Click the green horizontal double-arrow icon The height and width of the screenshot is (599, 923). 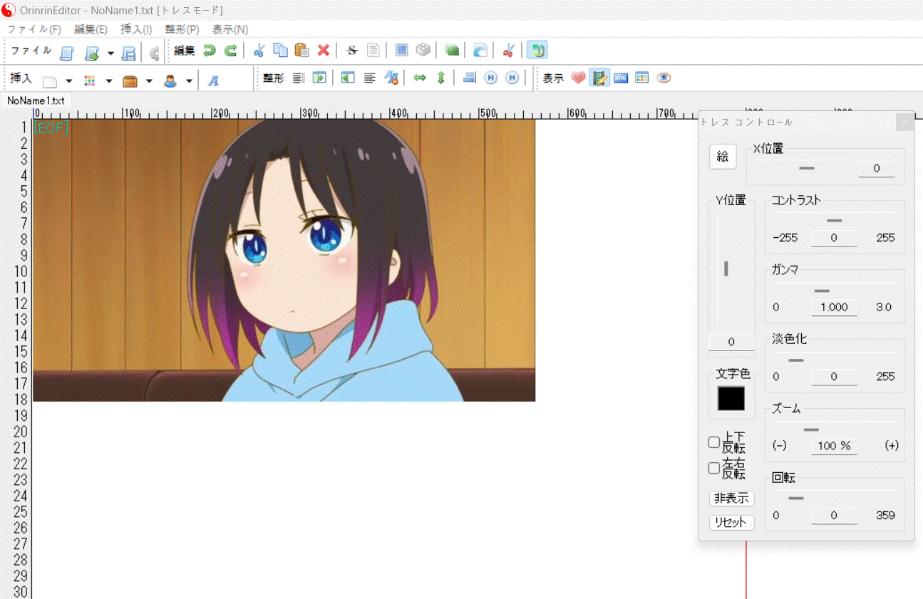420,78
